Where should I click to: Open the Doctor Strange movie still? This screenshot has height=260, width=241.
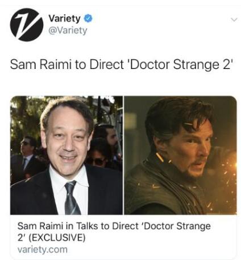[180, 155]
